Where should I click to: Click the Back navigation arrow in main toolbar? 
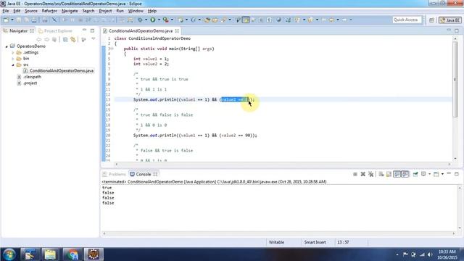click(x=331, y=20)
